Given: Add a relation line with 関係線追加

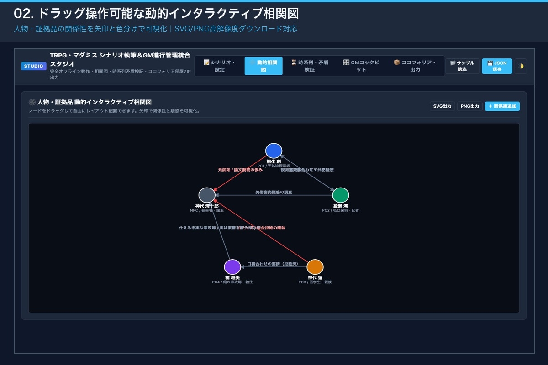Looking at the screenshot, I should 502,106.
